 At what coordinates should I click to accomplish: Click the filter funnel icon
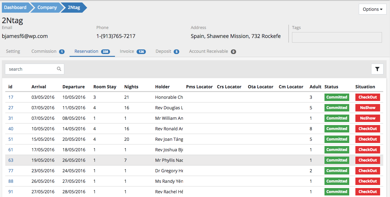click(377, 69)
